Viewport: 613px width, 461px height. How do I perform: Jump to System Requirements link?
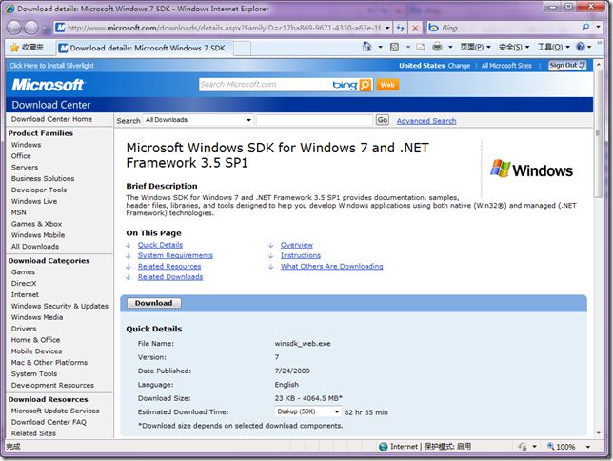coord(175,255)
